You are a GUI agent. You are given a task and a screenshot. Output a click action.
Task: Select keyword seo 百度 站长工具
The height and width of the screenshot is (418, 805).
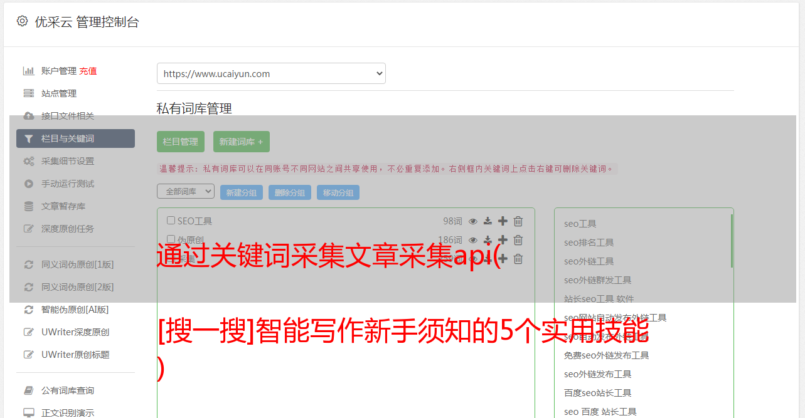(x=600, y=412)
